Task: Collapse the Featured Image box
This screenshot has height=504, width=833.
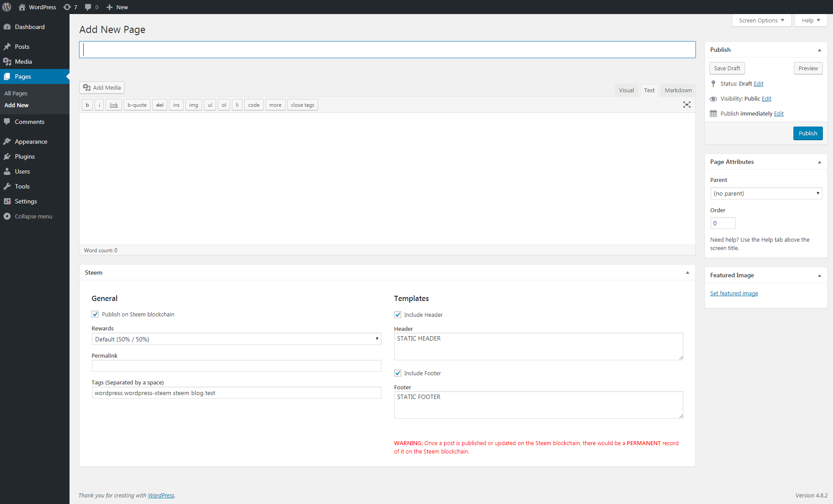Action: [x=819, y=276]
